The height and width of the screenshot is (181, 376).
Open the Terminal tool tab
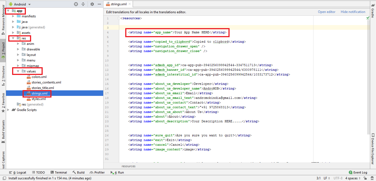[x=59, y=172]
